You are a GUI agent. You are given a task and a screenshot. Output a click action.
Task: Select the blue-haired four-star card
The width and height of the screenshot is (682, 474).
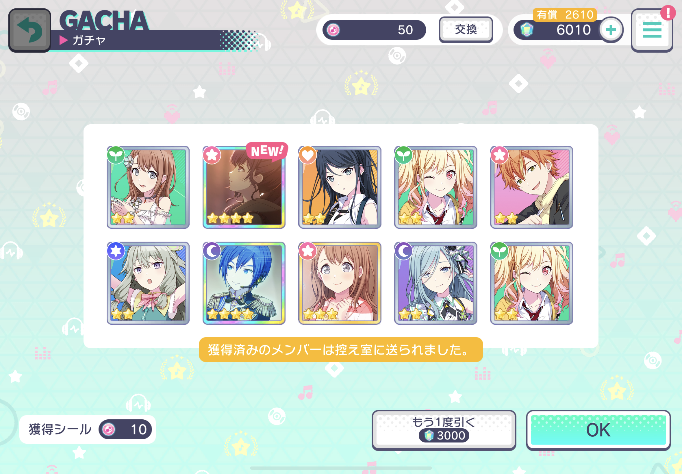(x=244, y=283)
